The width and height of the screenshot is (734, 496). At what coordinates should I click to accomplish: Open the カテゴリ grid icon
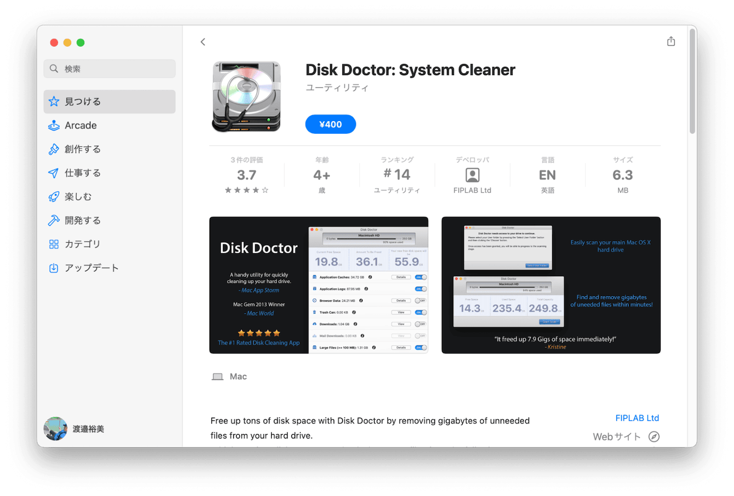54,244
